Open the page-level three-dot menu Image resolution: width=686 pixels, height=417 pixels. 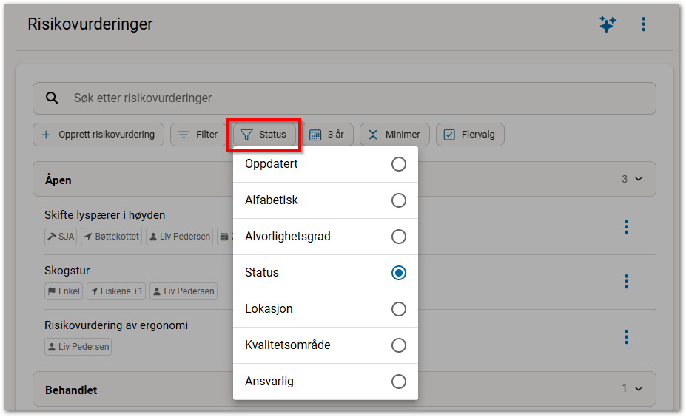(643, 24)
